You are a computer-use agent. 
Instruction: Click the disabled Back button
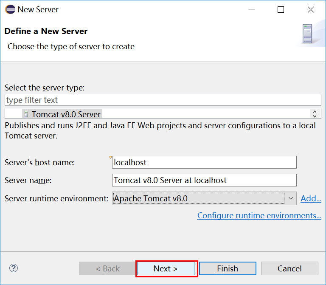107,268
